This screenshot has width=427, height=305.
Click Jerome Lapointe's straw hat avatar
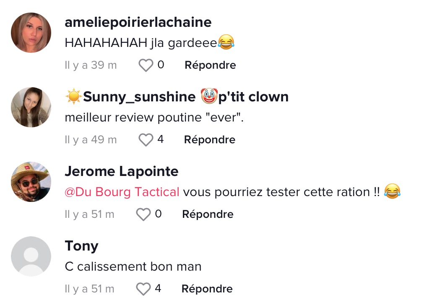click(31, 182)
